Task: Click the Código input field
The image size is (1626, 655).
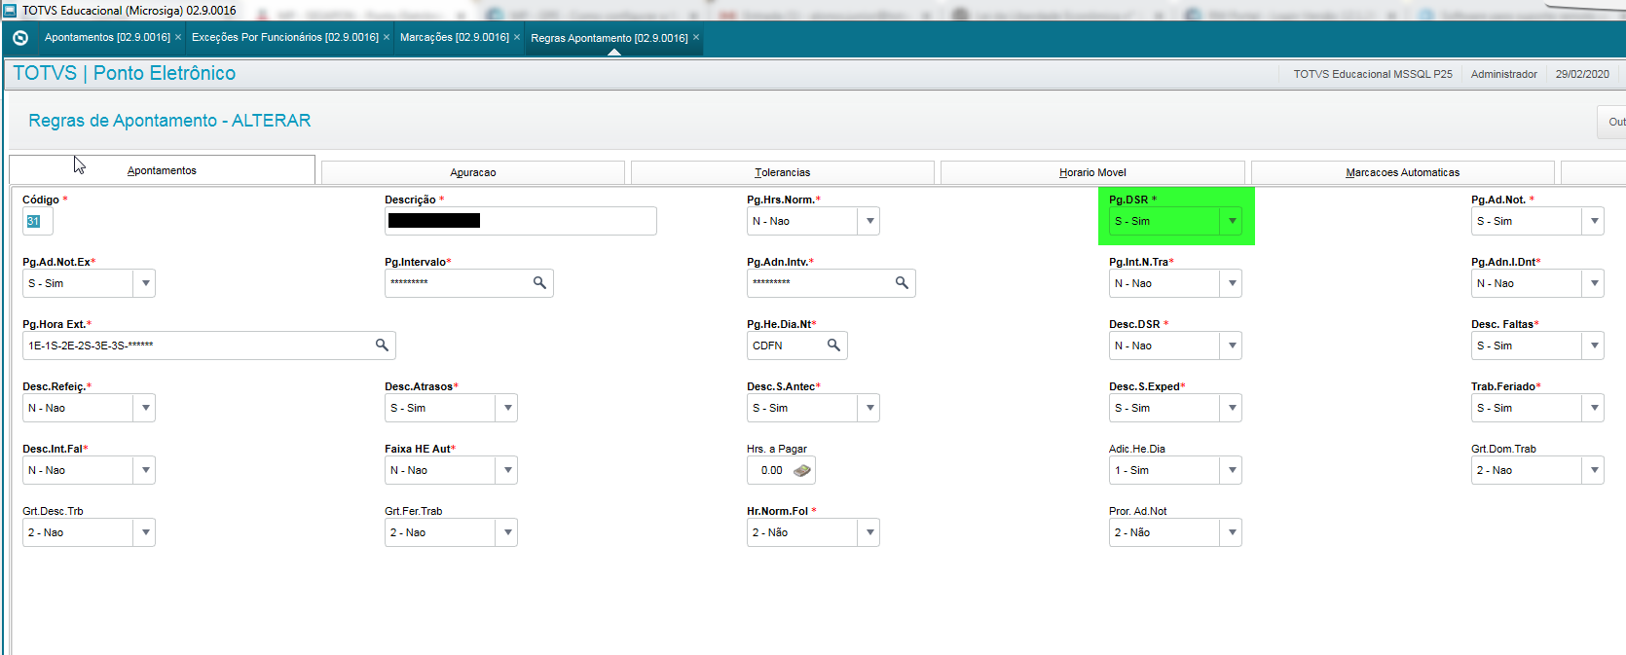Action: [38, 221]
